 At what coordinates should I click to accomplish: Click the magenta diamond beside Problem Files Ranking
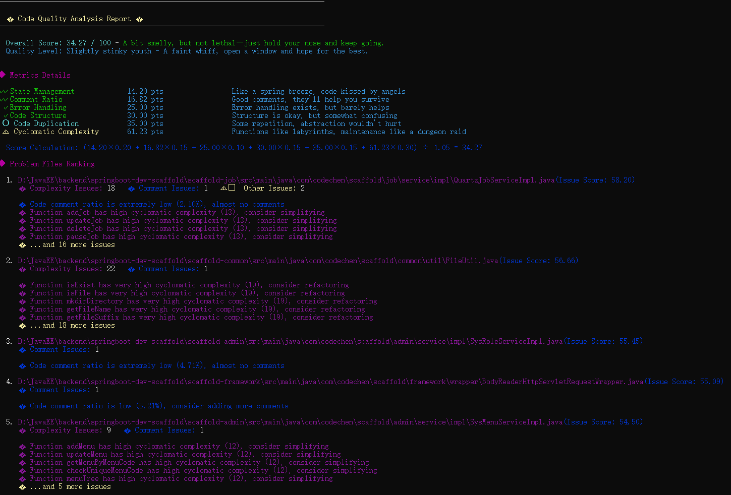[x=3, y=164]
